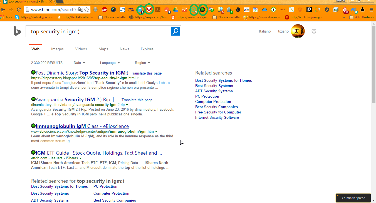Click the WordPress extension icon

(300, 10)
